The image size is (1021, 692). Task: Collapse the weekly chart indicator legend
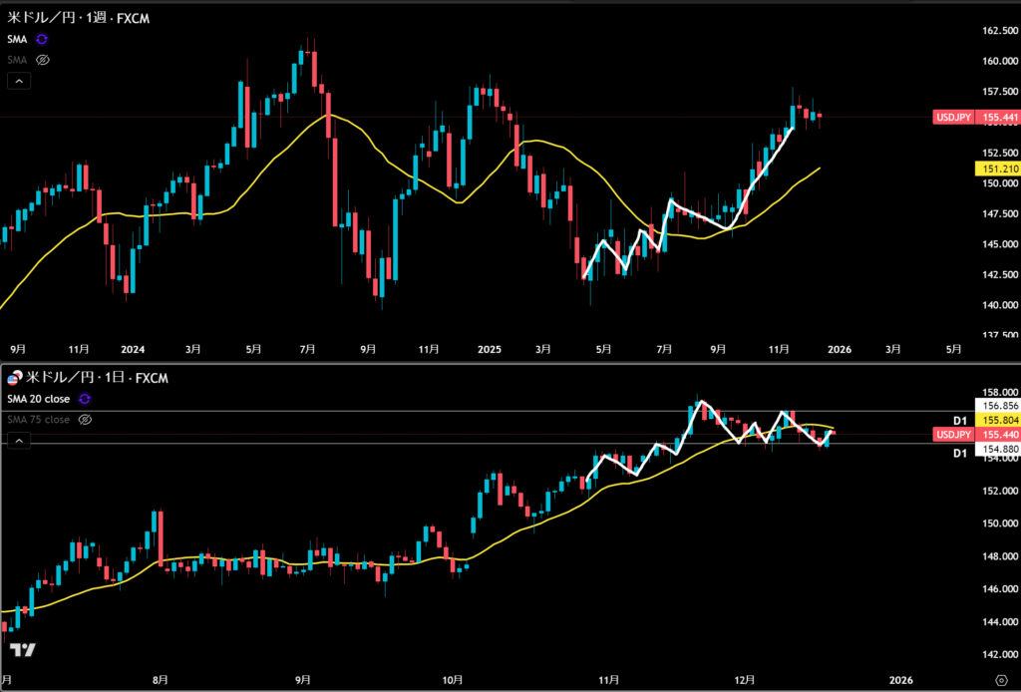(19, 80)
